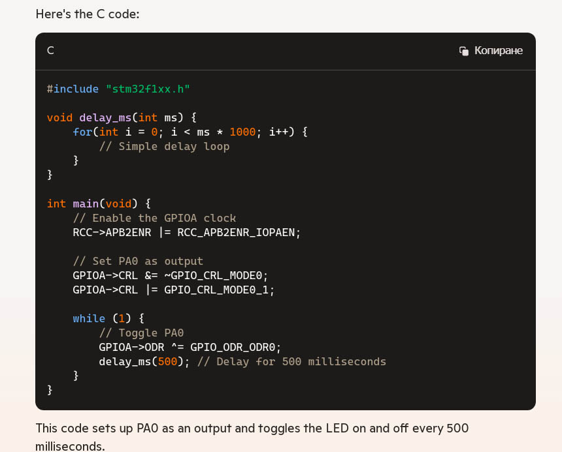Click the "Set PA0 as output" comment

(138, 261)
